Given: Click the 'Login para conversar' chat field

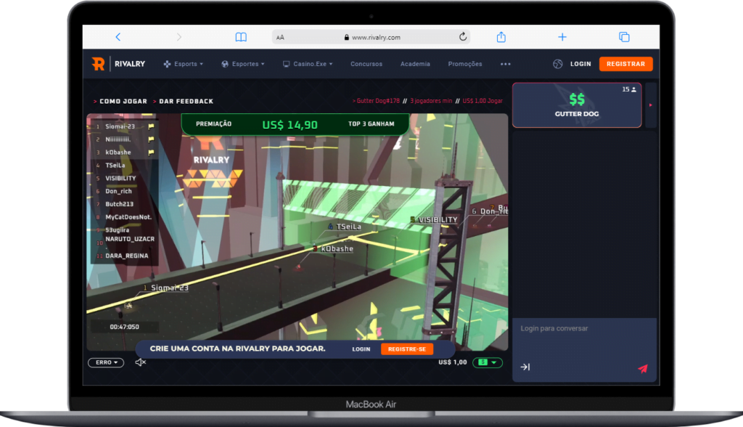Looking at the screenshot, I should pyautogui.click(x=584, y=328).
